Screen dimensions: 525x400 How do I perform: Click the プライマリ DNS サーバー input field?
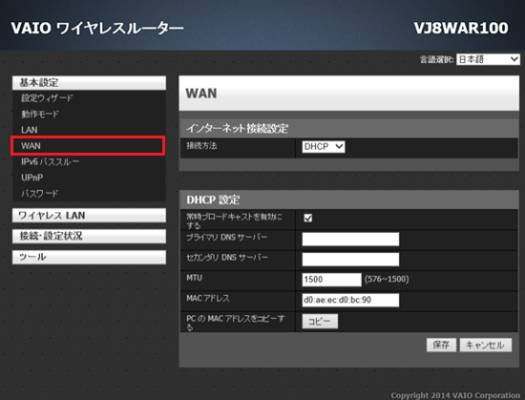point(350,239)
